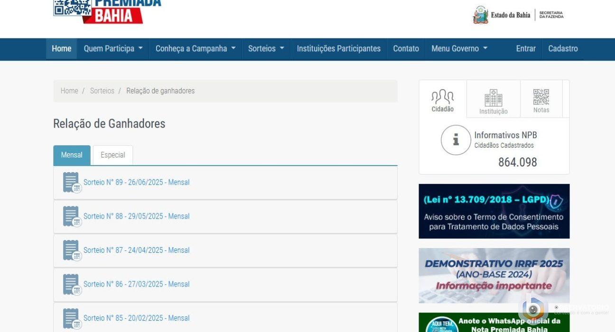Open the Menu Governo dropdown
The image size is (615, 332).
(459, 48)
